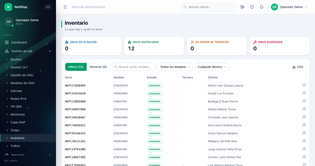The width and height of the screenshot is (315, 166).
Task: Click edit icon for Hostal Los Portales
Action: point(304,93)
